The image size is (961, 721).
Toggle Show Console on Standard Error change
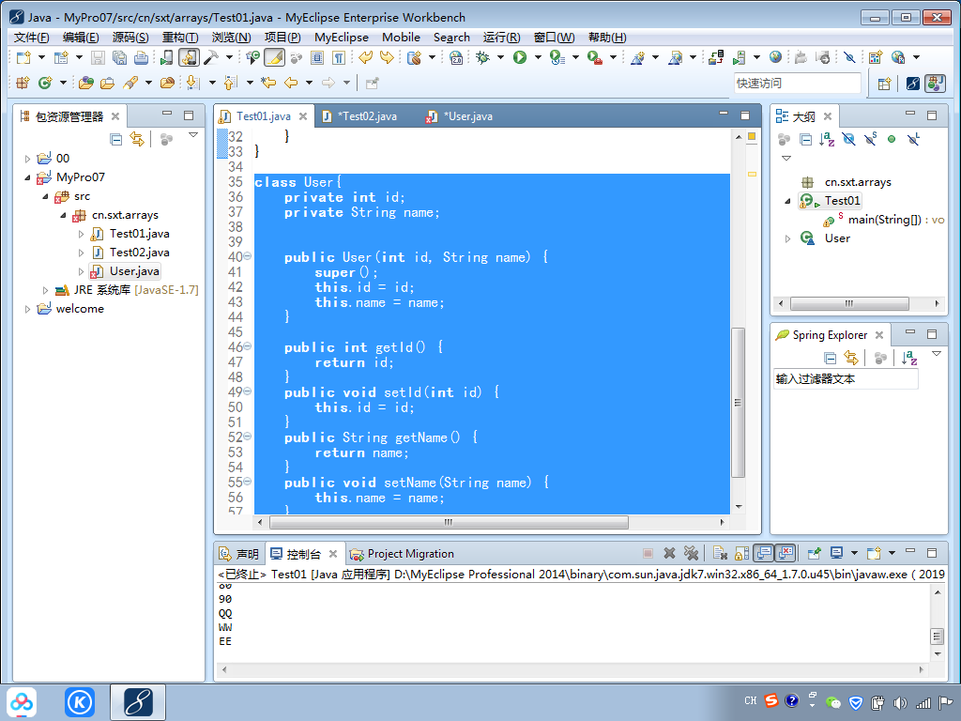point(786,554)
